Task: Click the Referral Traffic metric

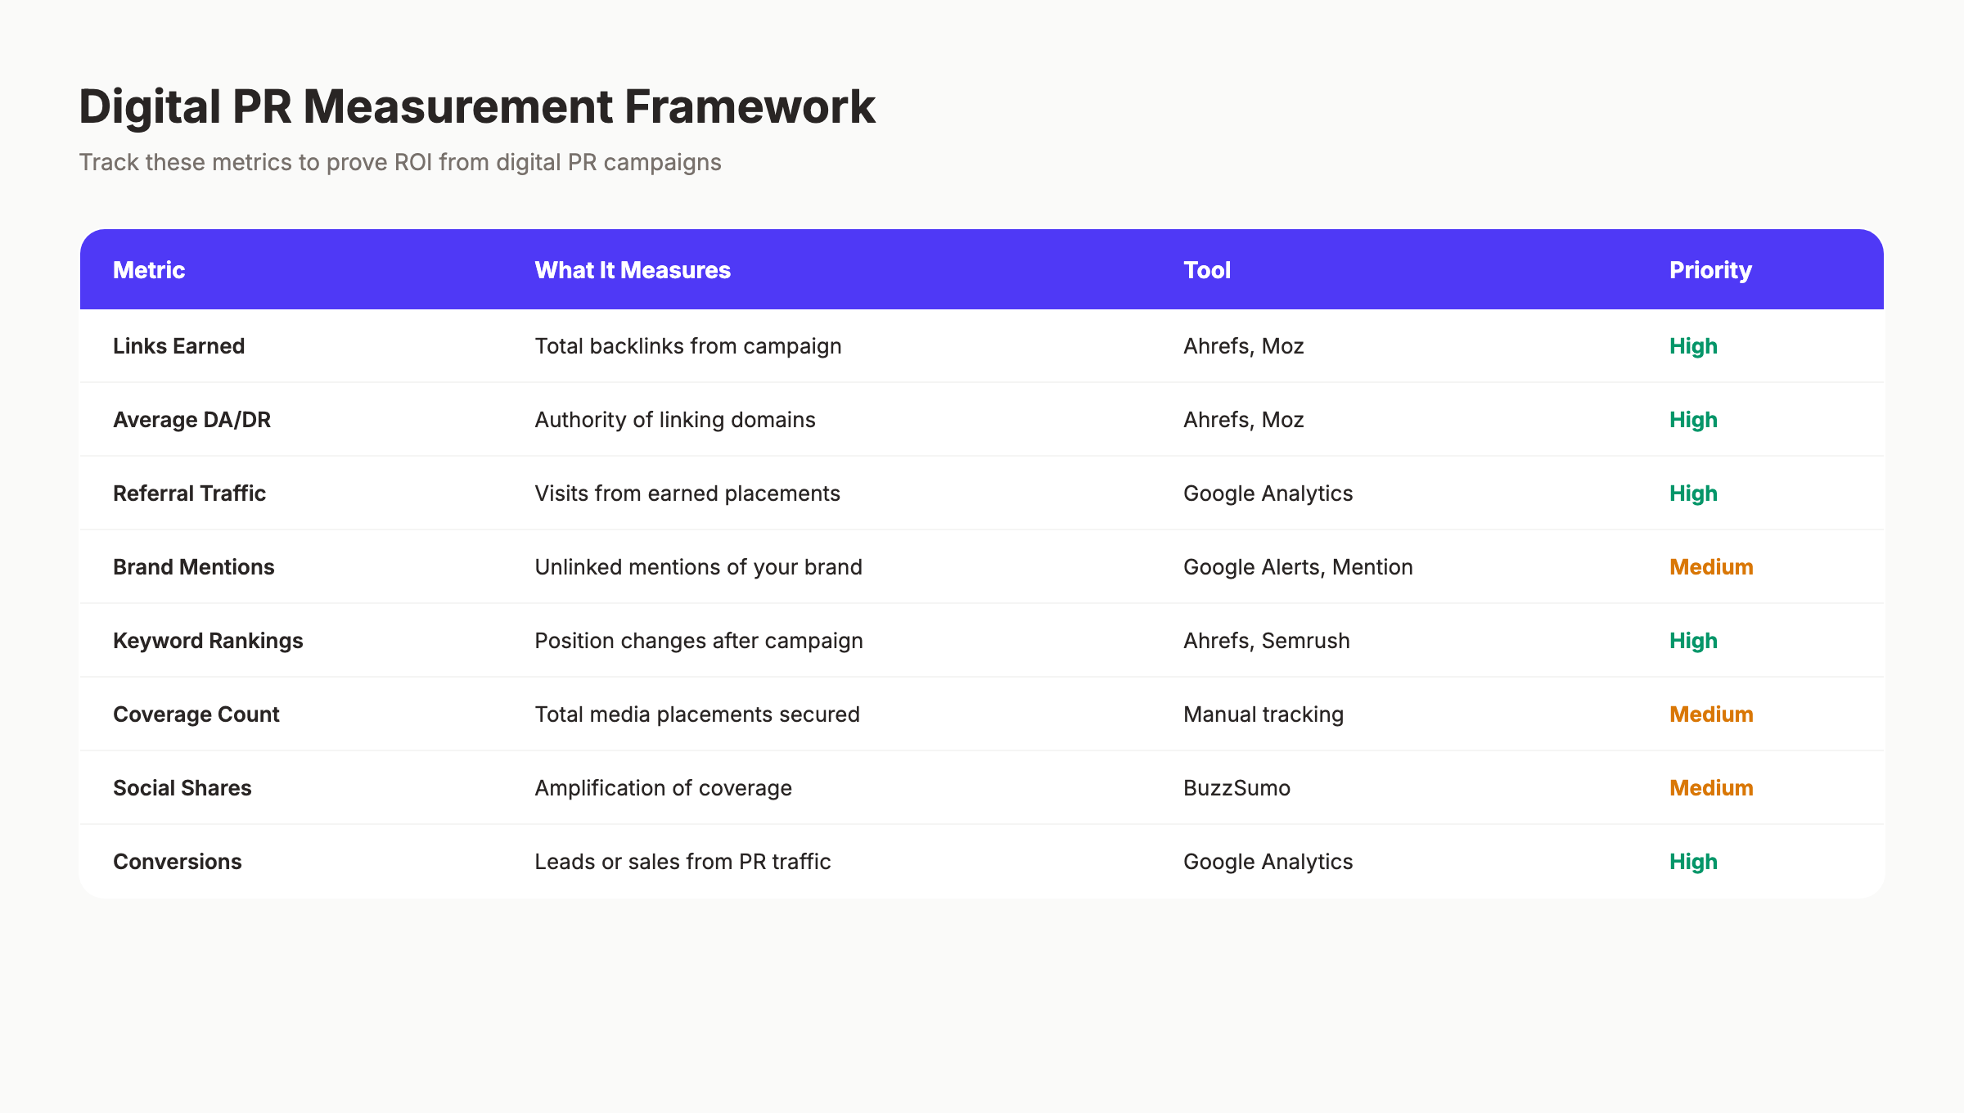Action: pyautogui.click(x=189, y=493)
